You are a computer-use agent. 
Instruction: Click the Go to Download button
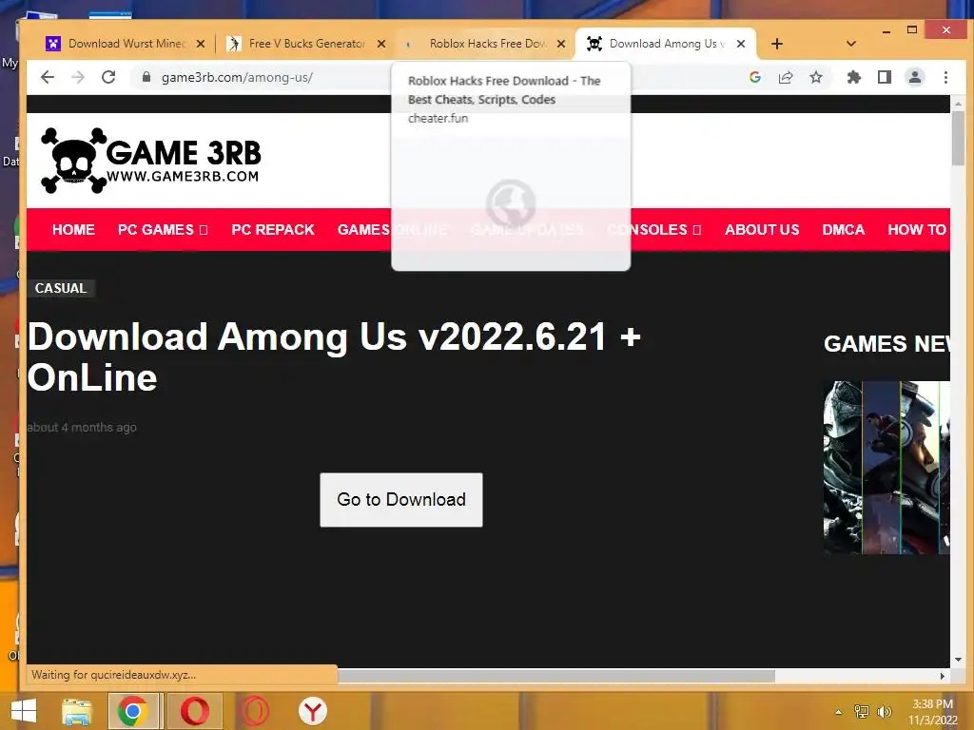coord(401,500)
